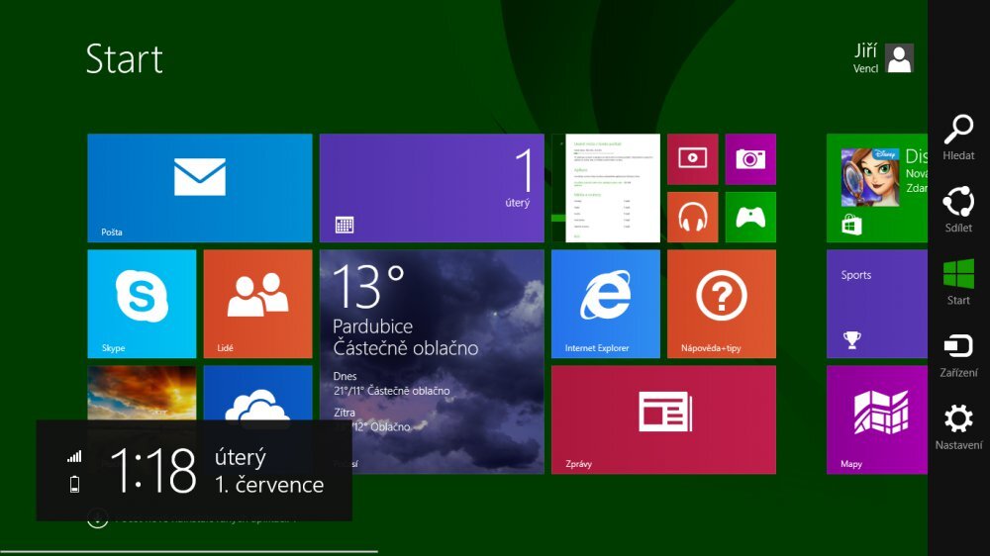Open the OneDrive cloud tile
The height and width of the screenshot is (556, 990).
pos(257,393)
